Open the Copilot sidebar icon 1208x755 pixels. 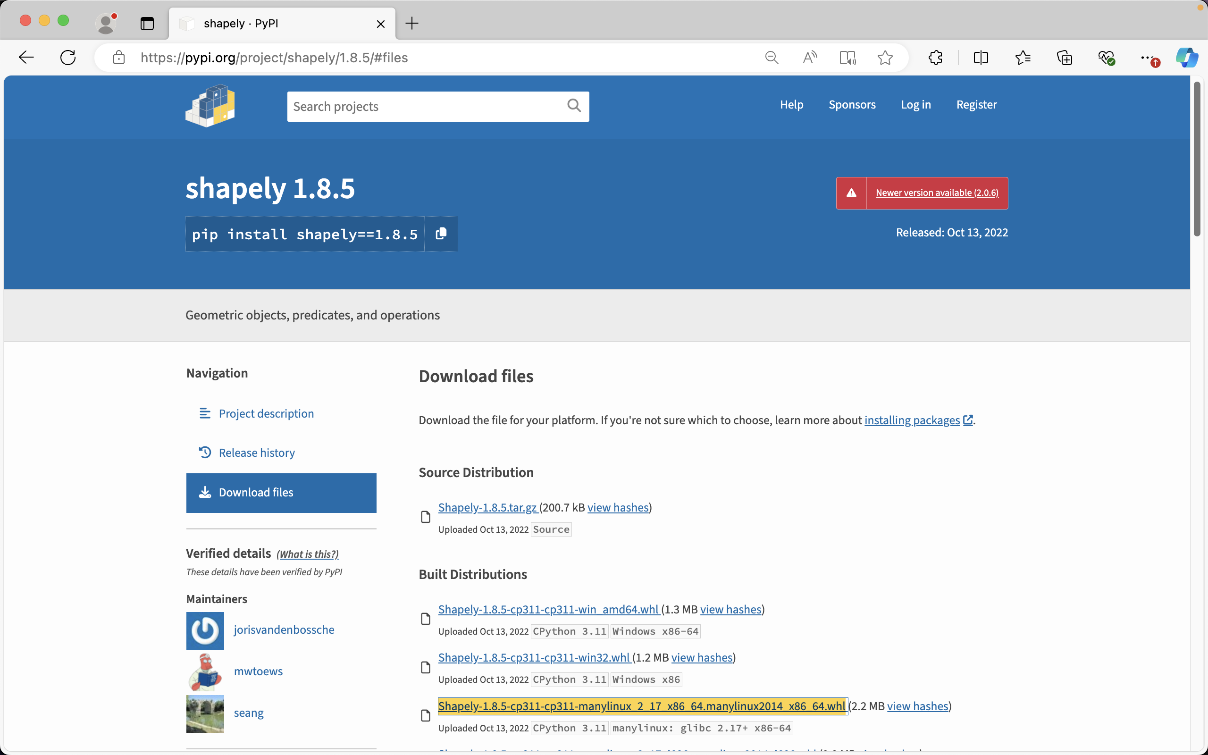click(x=1187, y=58)
